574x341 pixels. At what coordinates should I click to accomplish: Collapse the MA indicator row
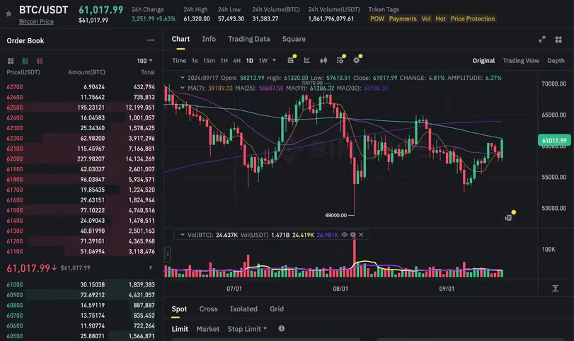[x=183, y=88]
